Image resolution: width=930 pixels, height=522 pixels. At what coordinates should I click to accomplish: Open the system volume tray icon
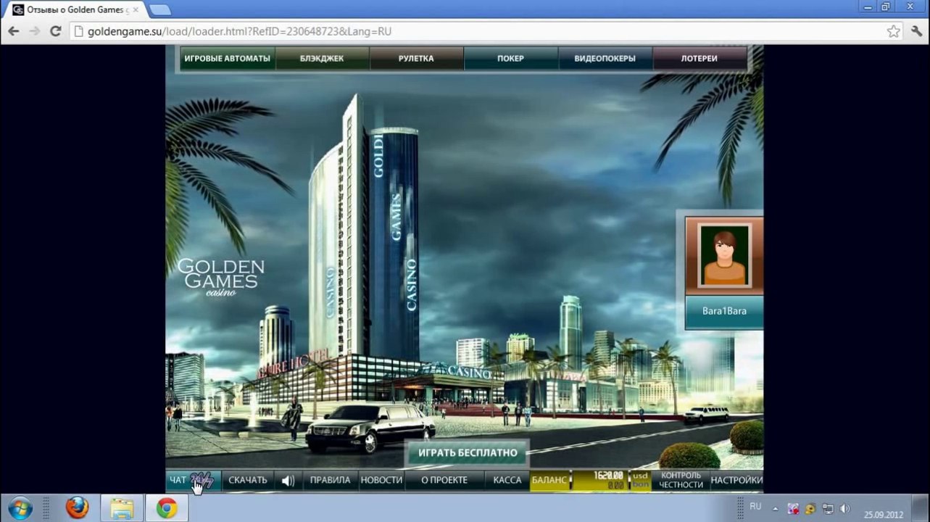coord(844,508)
